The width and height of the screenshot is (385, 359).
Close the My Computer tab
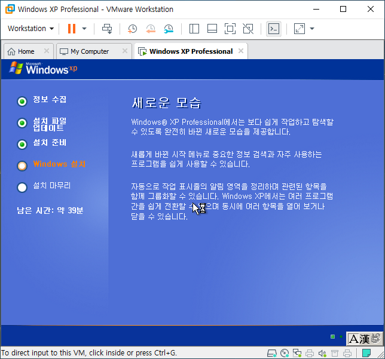(x=125, y=51)
